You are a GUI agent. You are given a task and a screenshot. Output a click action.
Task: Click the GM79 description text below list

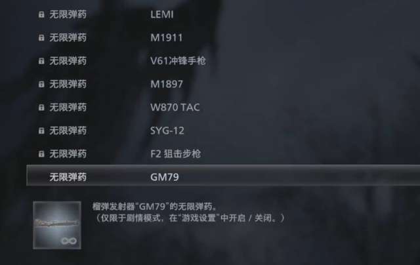[x=188, y=213]
